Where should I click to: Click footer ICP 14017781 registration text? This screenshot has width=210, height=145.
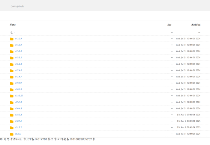coord(38,139)
